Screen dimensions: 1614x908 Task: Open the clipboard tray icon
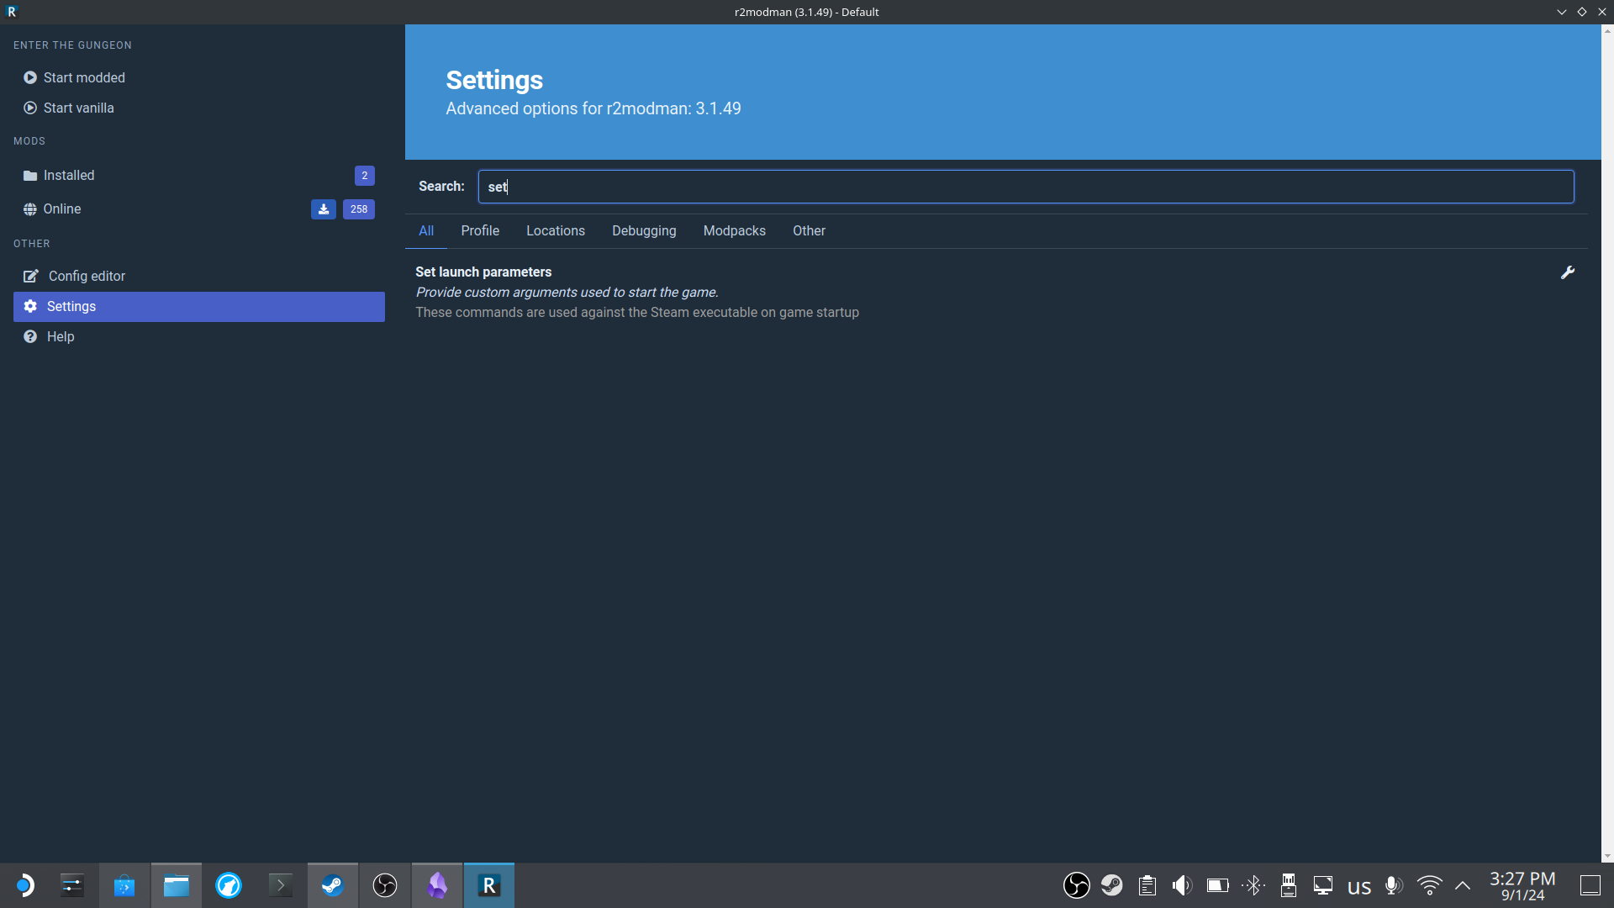click(1147, 885)
